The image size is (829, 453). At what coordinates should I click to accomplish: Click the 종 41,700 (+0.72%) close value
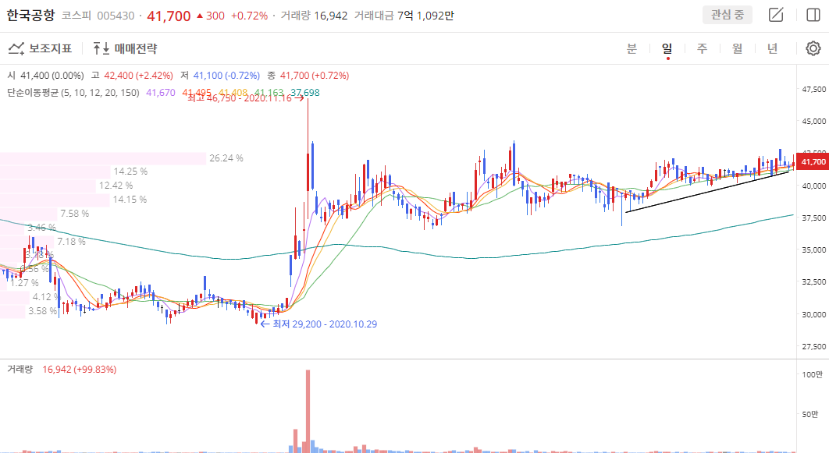pyautogui.click(x=308, y=76)
